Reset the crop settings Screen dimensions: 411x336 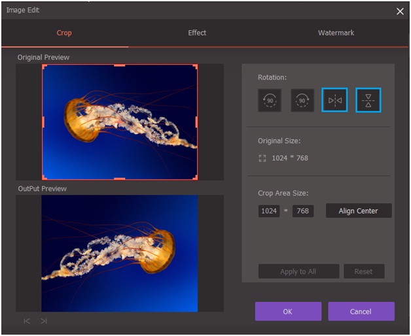(x=364, y=271)
